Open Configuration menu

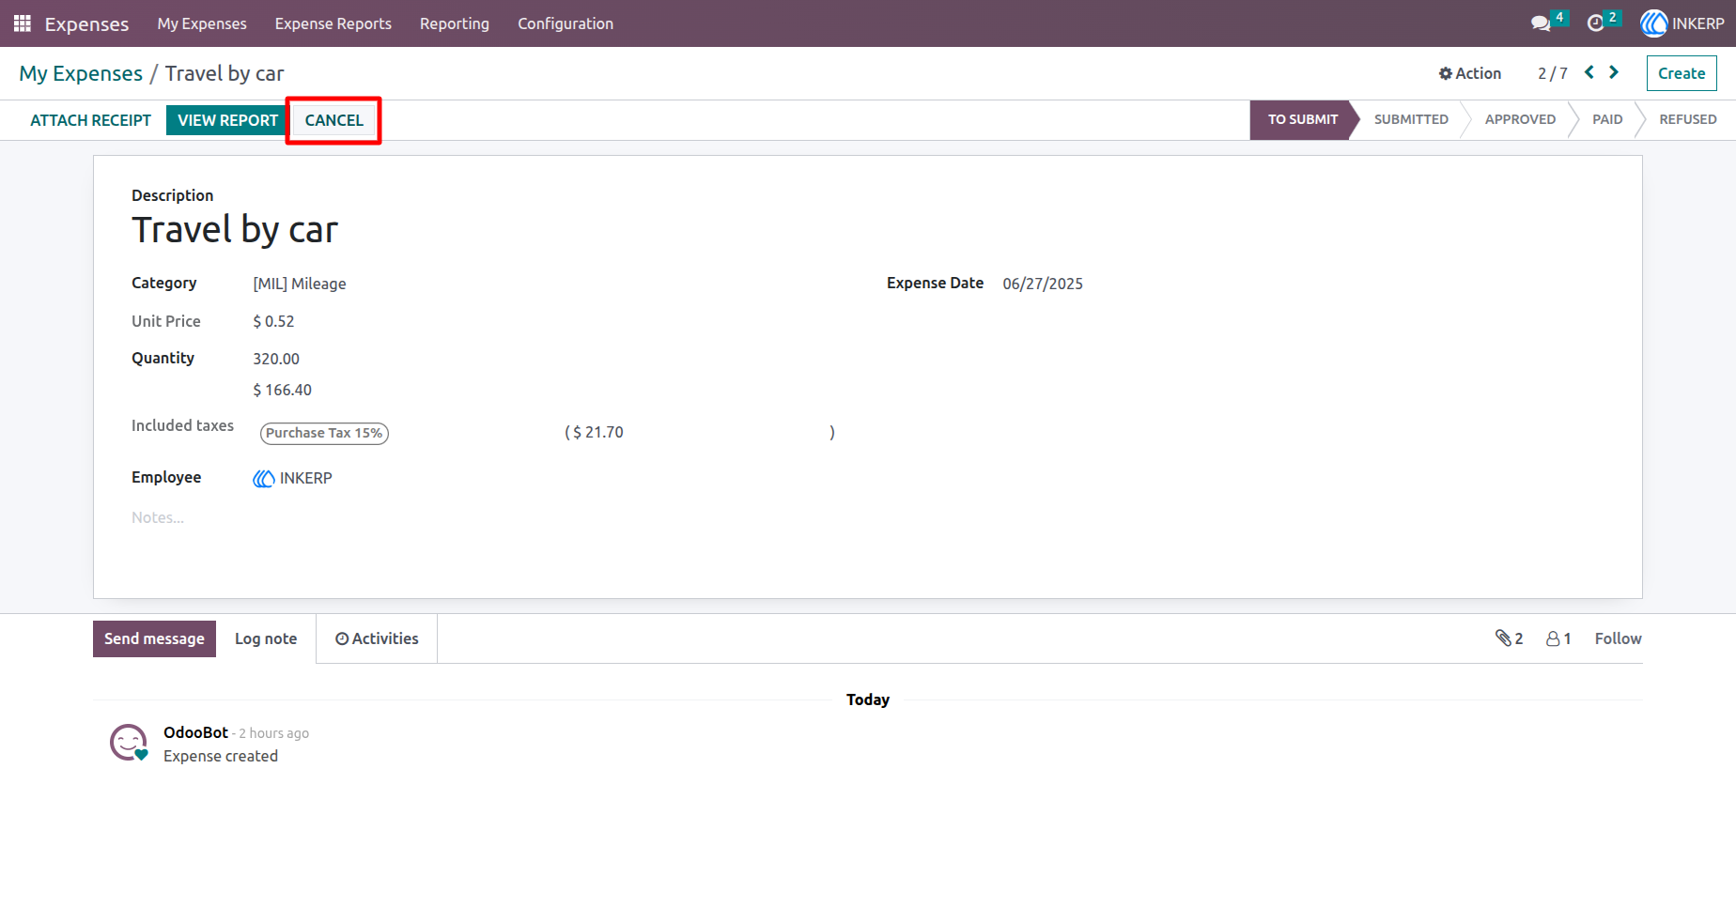coord(566,23)
